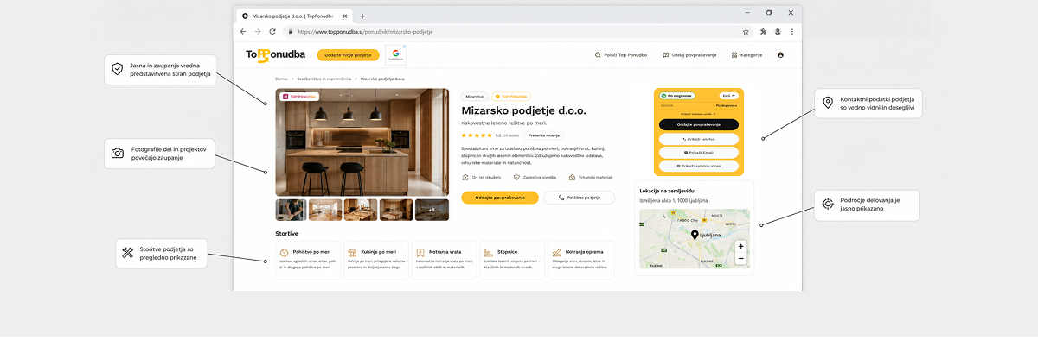Click the Po dogovoru WhatsApp pill
This screenshot has height=340, width=1038.
[x=677, y=96]
